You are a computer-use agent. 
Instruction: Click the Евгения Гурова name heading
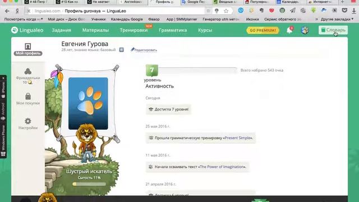(85, 44)
